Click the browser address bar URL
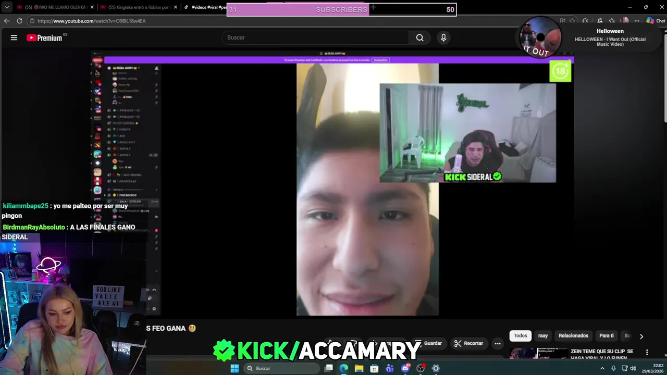Screen dimensions: 667x375 92,21
